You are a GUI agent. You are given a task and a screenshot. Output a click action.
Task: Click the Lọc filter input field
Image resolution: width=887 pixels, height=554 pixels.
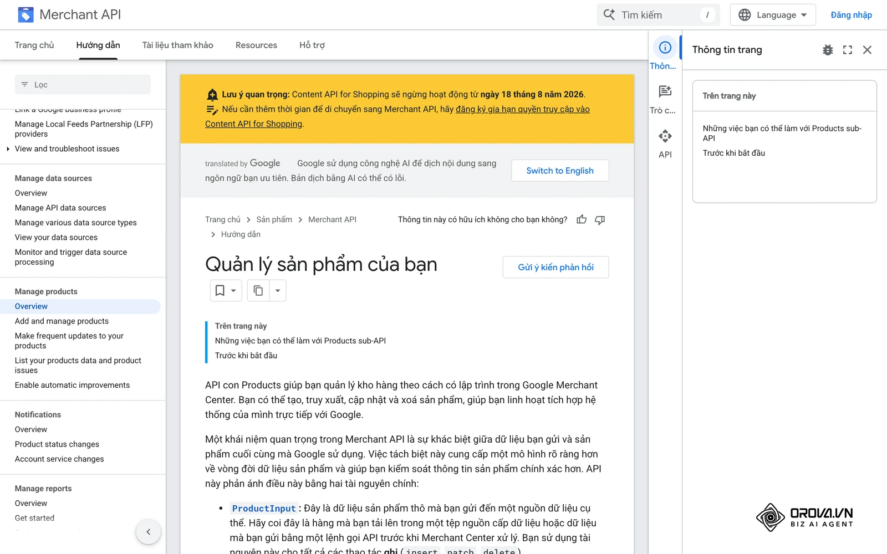pos(83,84)
